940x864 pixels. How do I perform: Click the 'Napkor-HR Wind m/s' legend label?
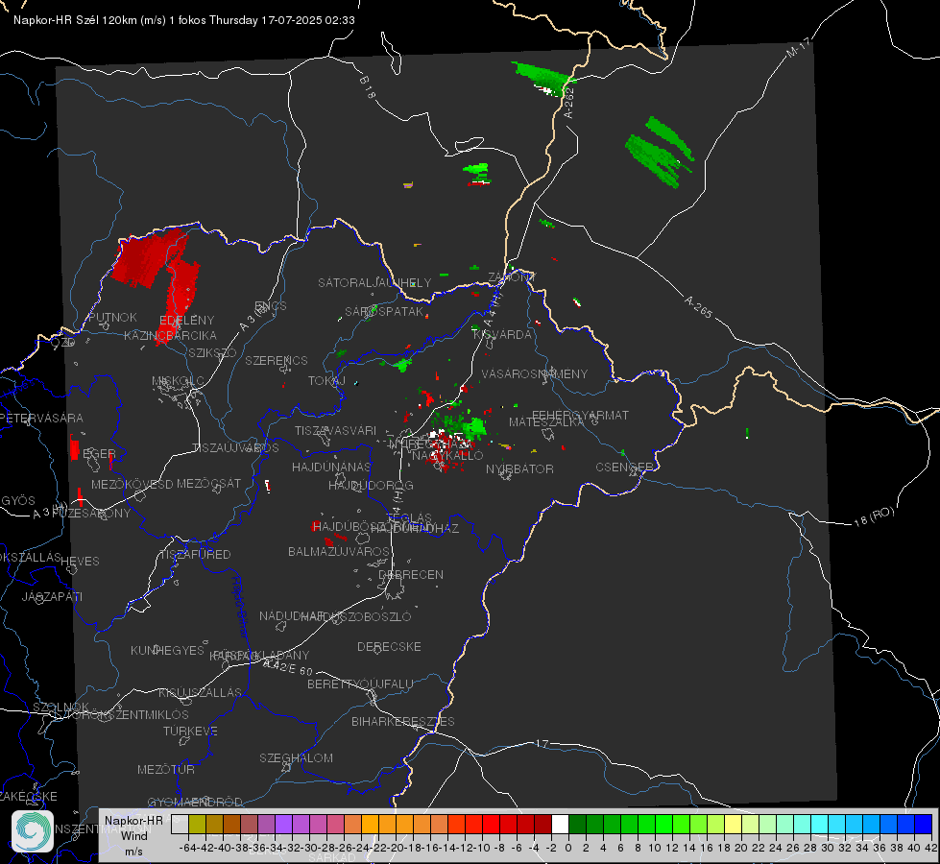click(x=133, y=835)
